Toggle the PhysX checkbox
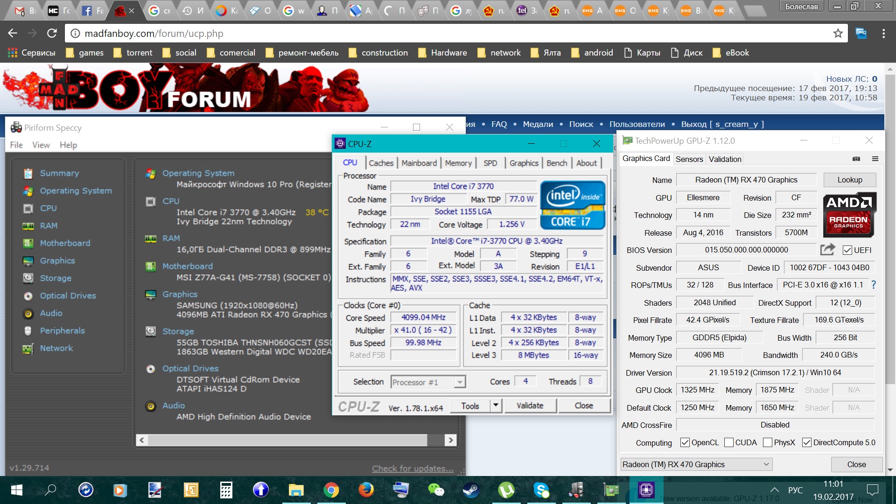Screen dimensions: 896x504 pyautogui.click(x=767, y=442)
